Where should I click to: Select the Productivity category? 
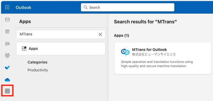(x=38, y=70)
